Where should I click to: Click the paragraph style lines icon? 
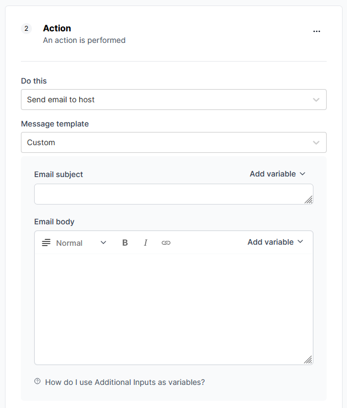[x=46, y=243]
